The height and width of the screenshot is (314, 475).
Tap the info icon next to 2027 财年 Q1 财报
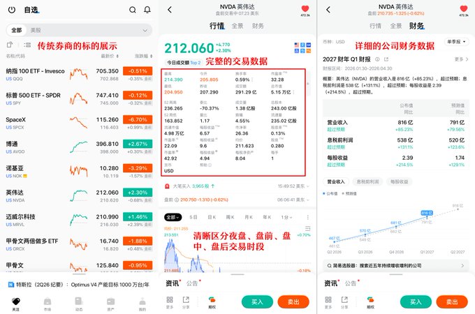click(x=377, y=59)
